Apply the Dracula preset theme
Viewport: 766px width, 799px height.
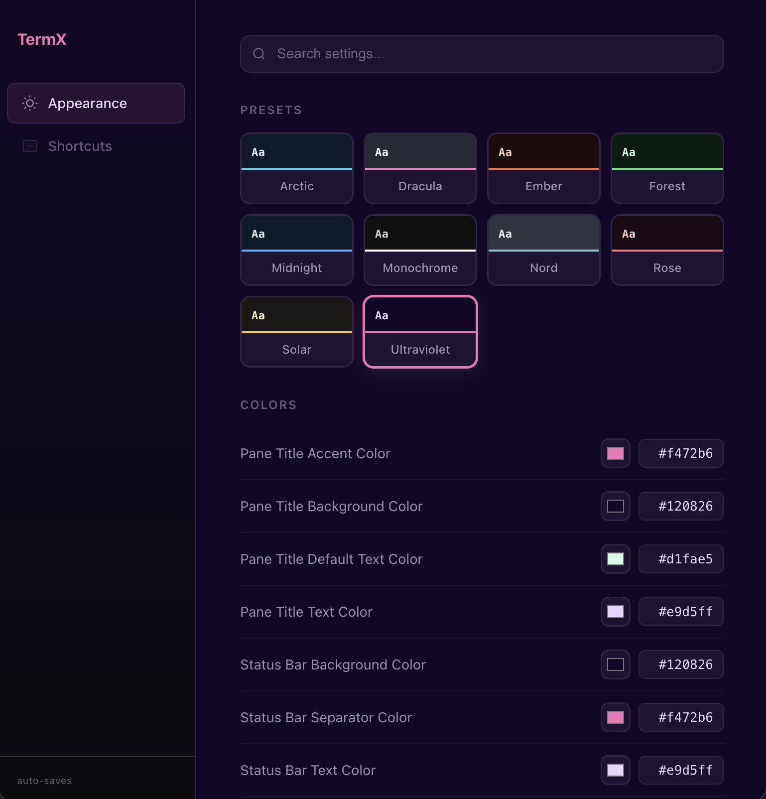pyautogui.click(x=420, y=168)
